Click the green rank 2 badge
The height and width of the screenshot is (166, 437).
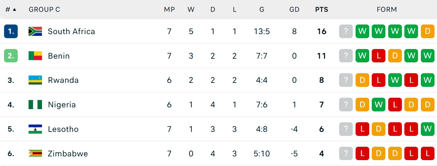click(x=11, y=56)
